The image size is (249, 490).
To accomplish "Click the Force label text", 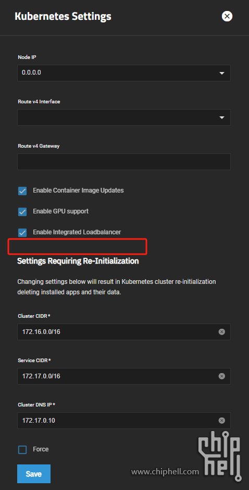I will pyautogui.click(x=41, y=449).
